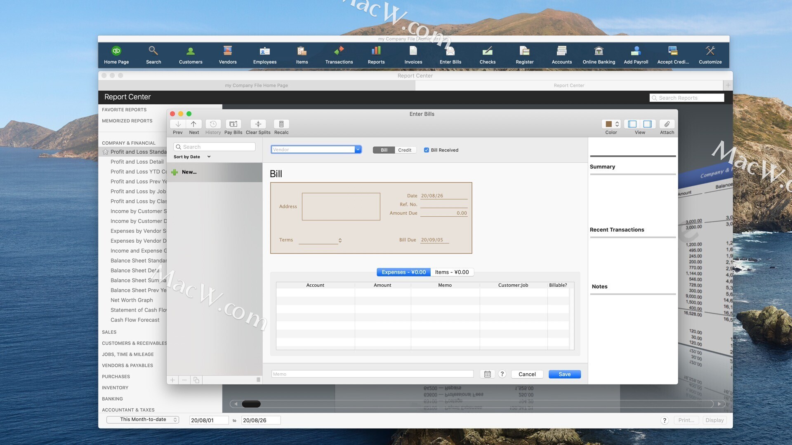This screenshot has height=445, width=792.
Task: Click Enter Bills in main toolbar
Action: point(450,55)
